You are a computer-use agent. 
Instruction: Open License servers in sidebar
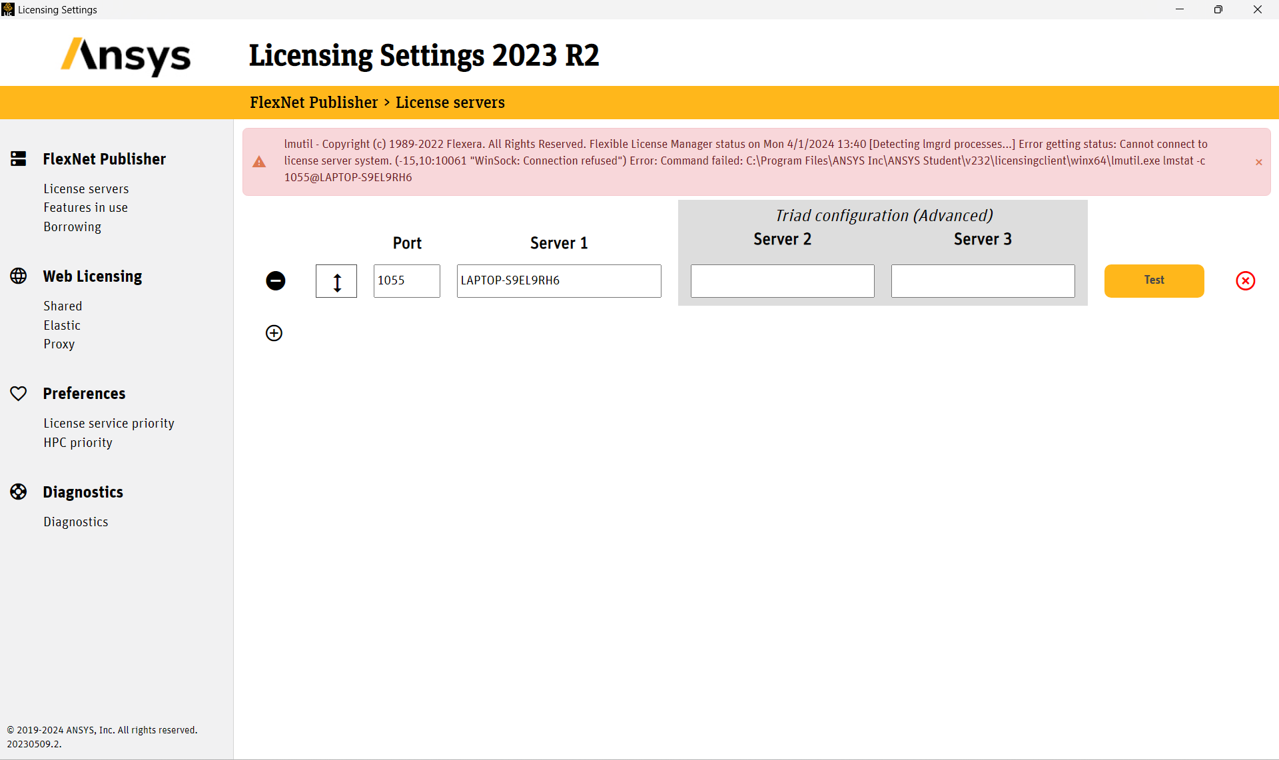click(x=86, y=189)
